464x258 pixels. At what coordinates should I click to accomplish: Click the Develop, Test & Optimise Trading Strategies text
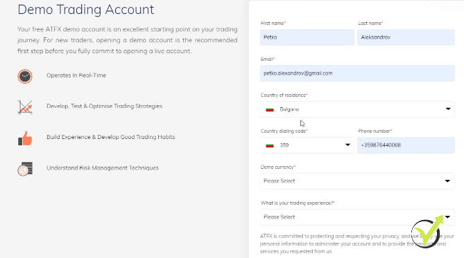105,107
